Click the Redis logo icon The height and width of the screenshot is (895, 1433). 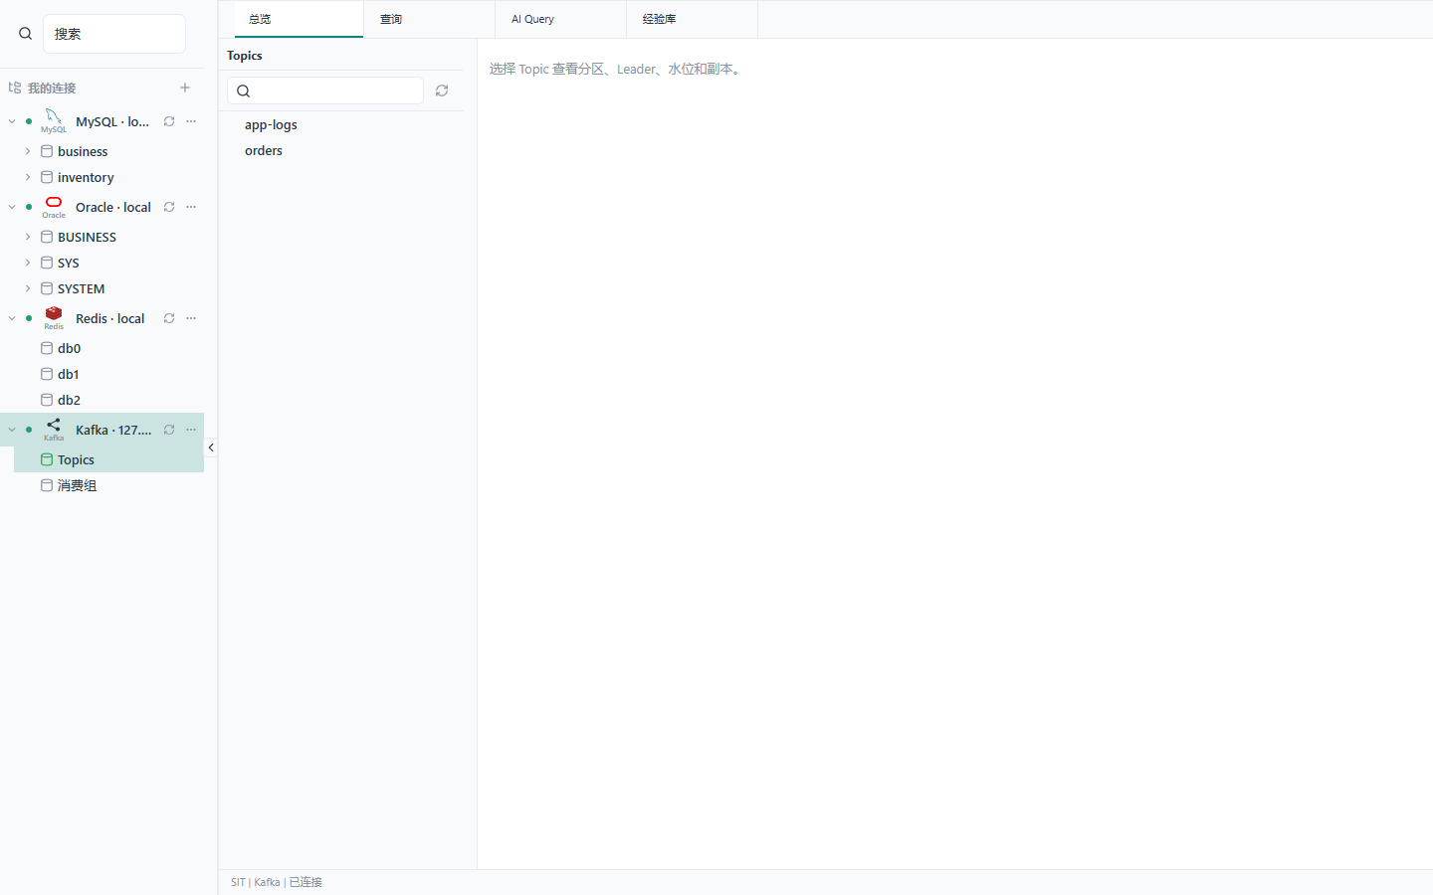(54, 318)
